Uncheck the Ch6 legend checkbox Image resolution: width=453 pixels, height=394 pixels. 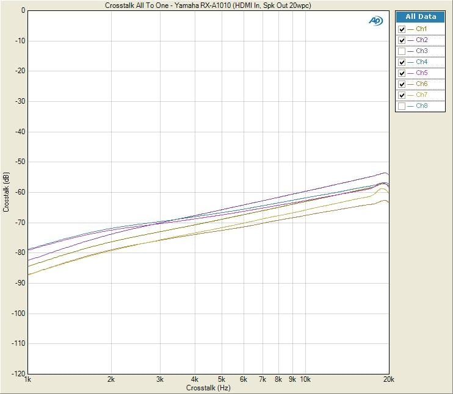point(402,84)
